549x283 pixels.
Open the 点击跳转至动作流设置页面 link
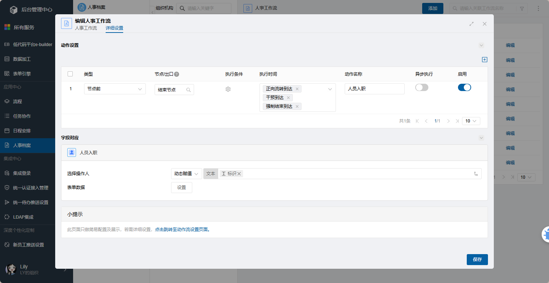(182, 230)
